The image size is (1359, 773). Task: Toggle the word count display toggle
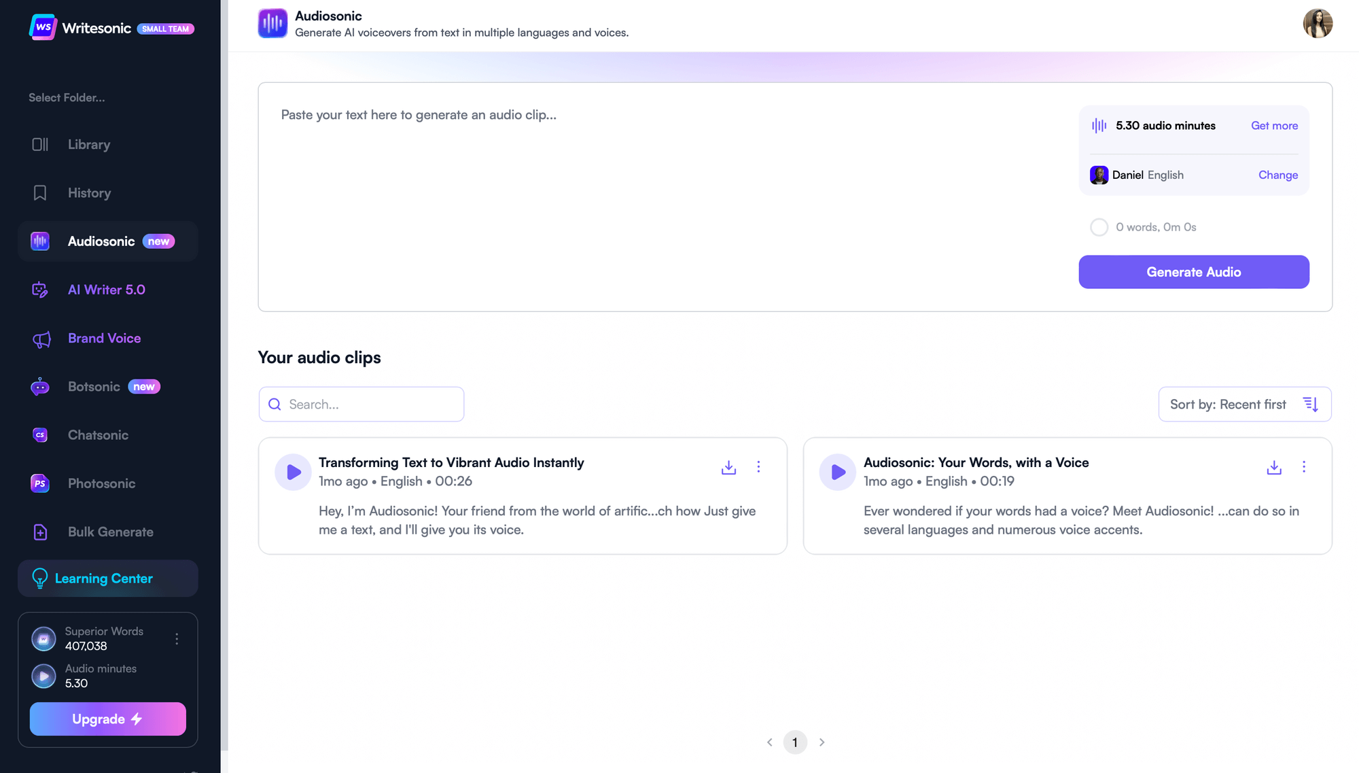(1099, 227)
